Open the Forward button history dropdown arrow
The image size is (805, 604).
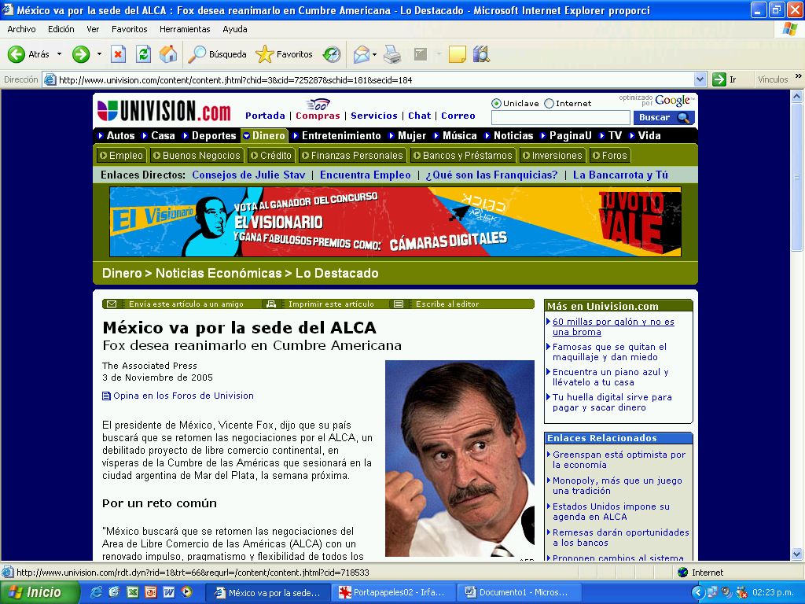pos(99,54)
